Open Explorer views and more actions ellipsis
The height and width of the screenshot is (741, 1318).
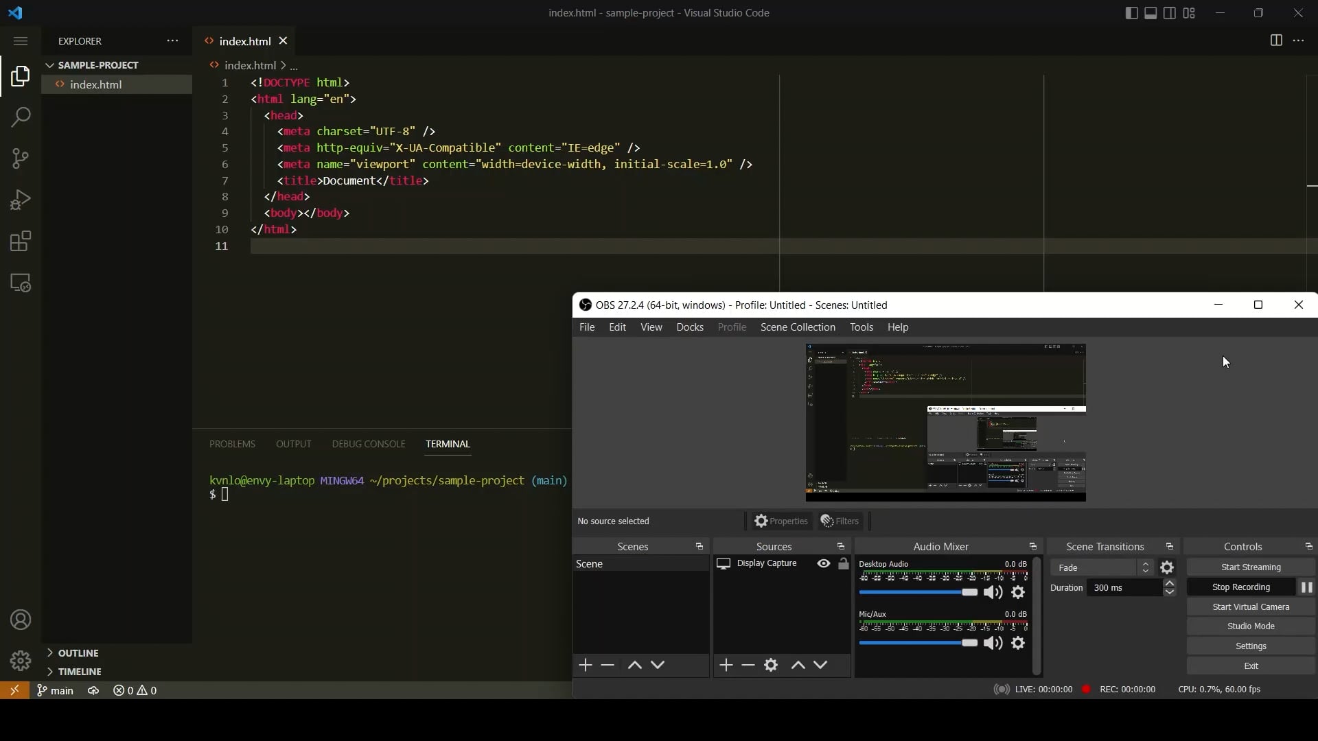172,40
